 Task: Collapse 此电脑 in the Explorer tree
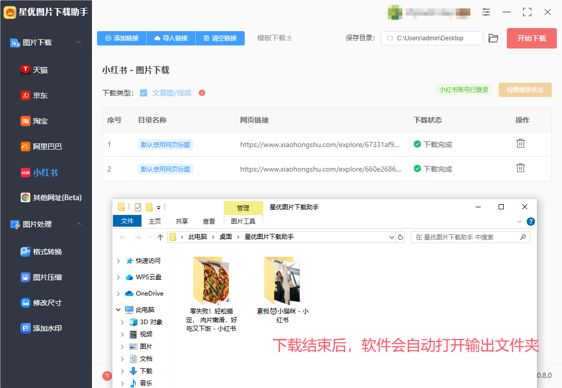click(x=119, y=309)
